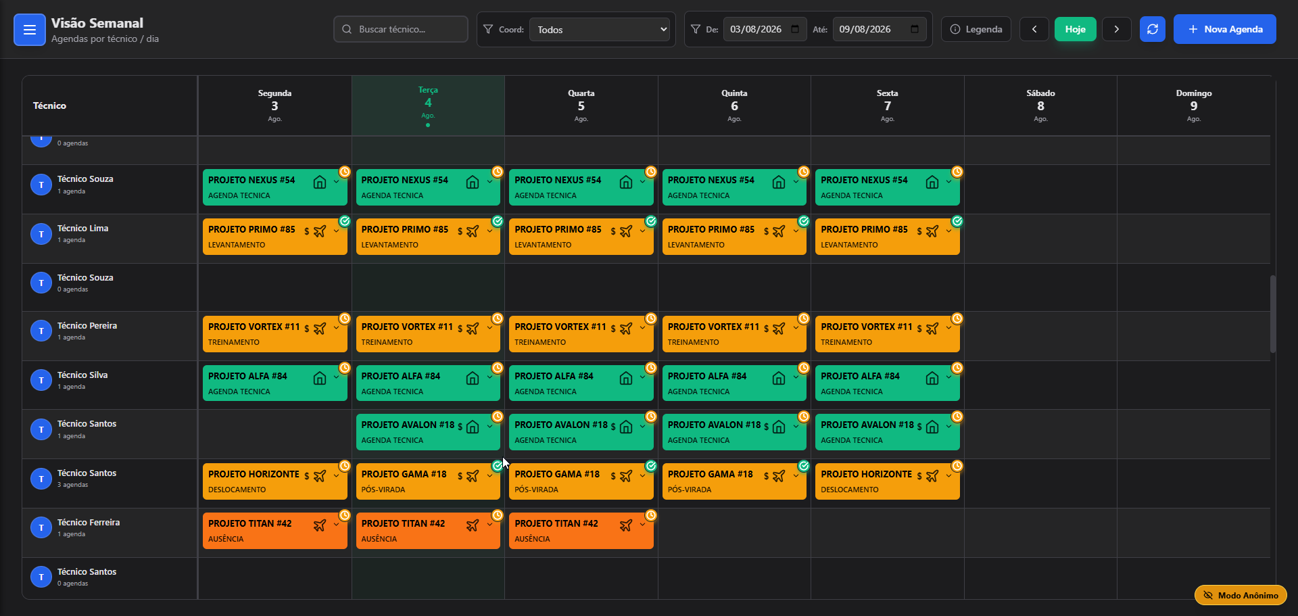This screenshot has width=1298, height=616.
Task: Select Sábado 8 column header
Action: [1040, 105]
